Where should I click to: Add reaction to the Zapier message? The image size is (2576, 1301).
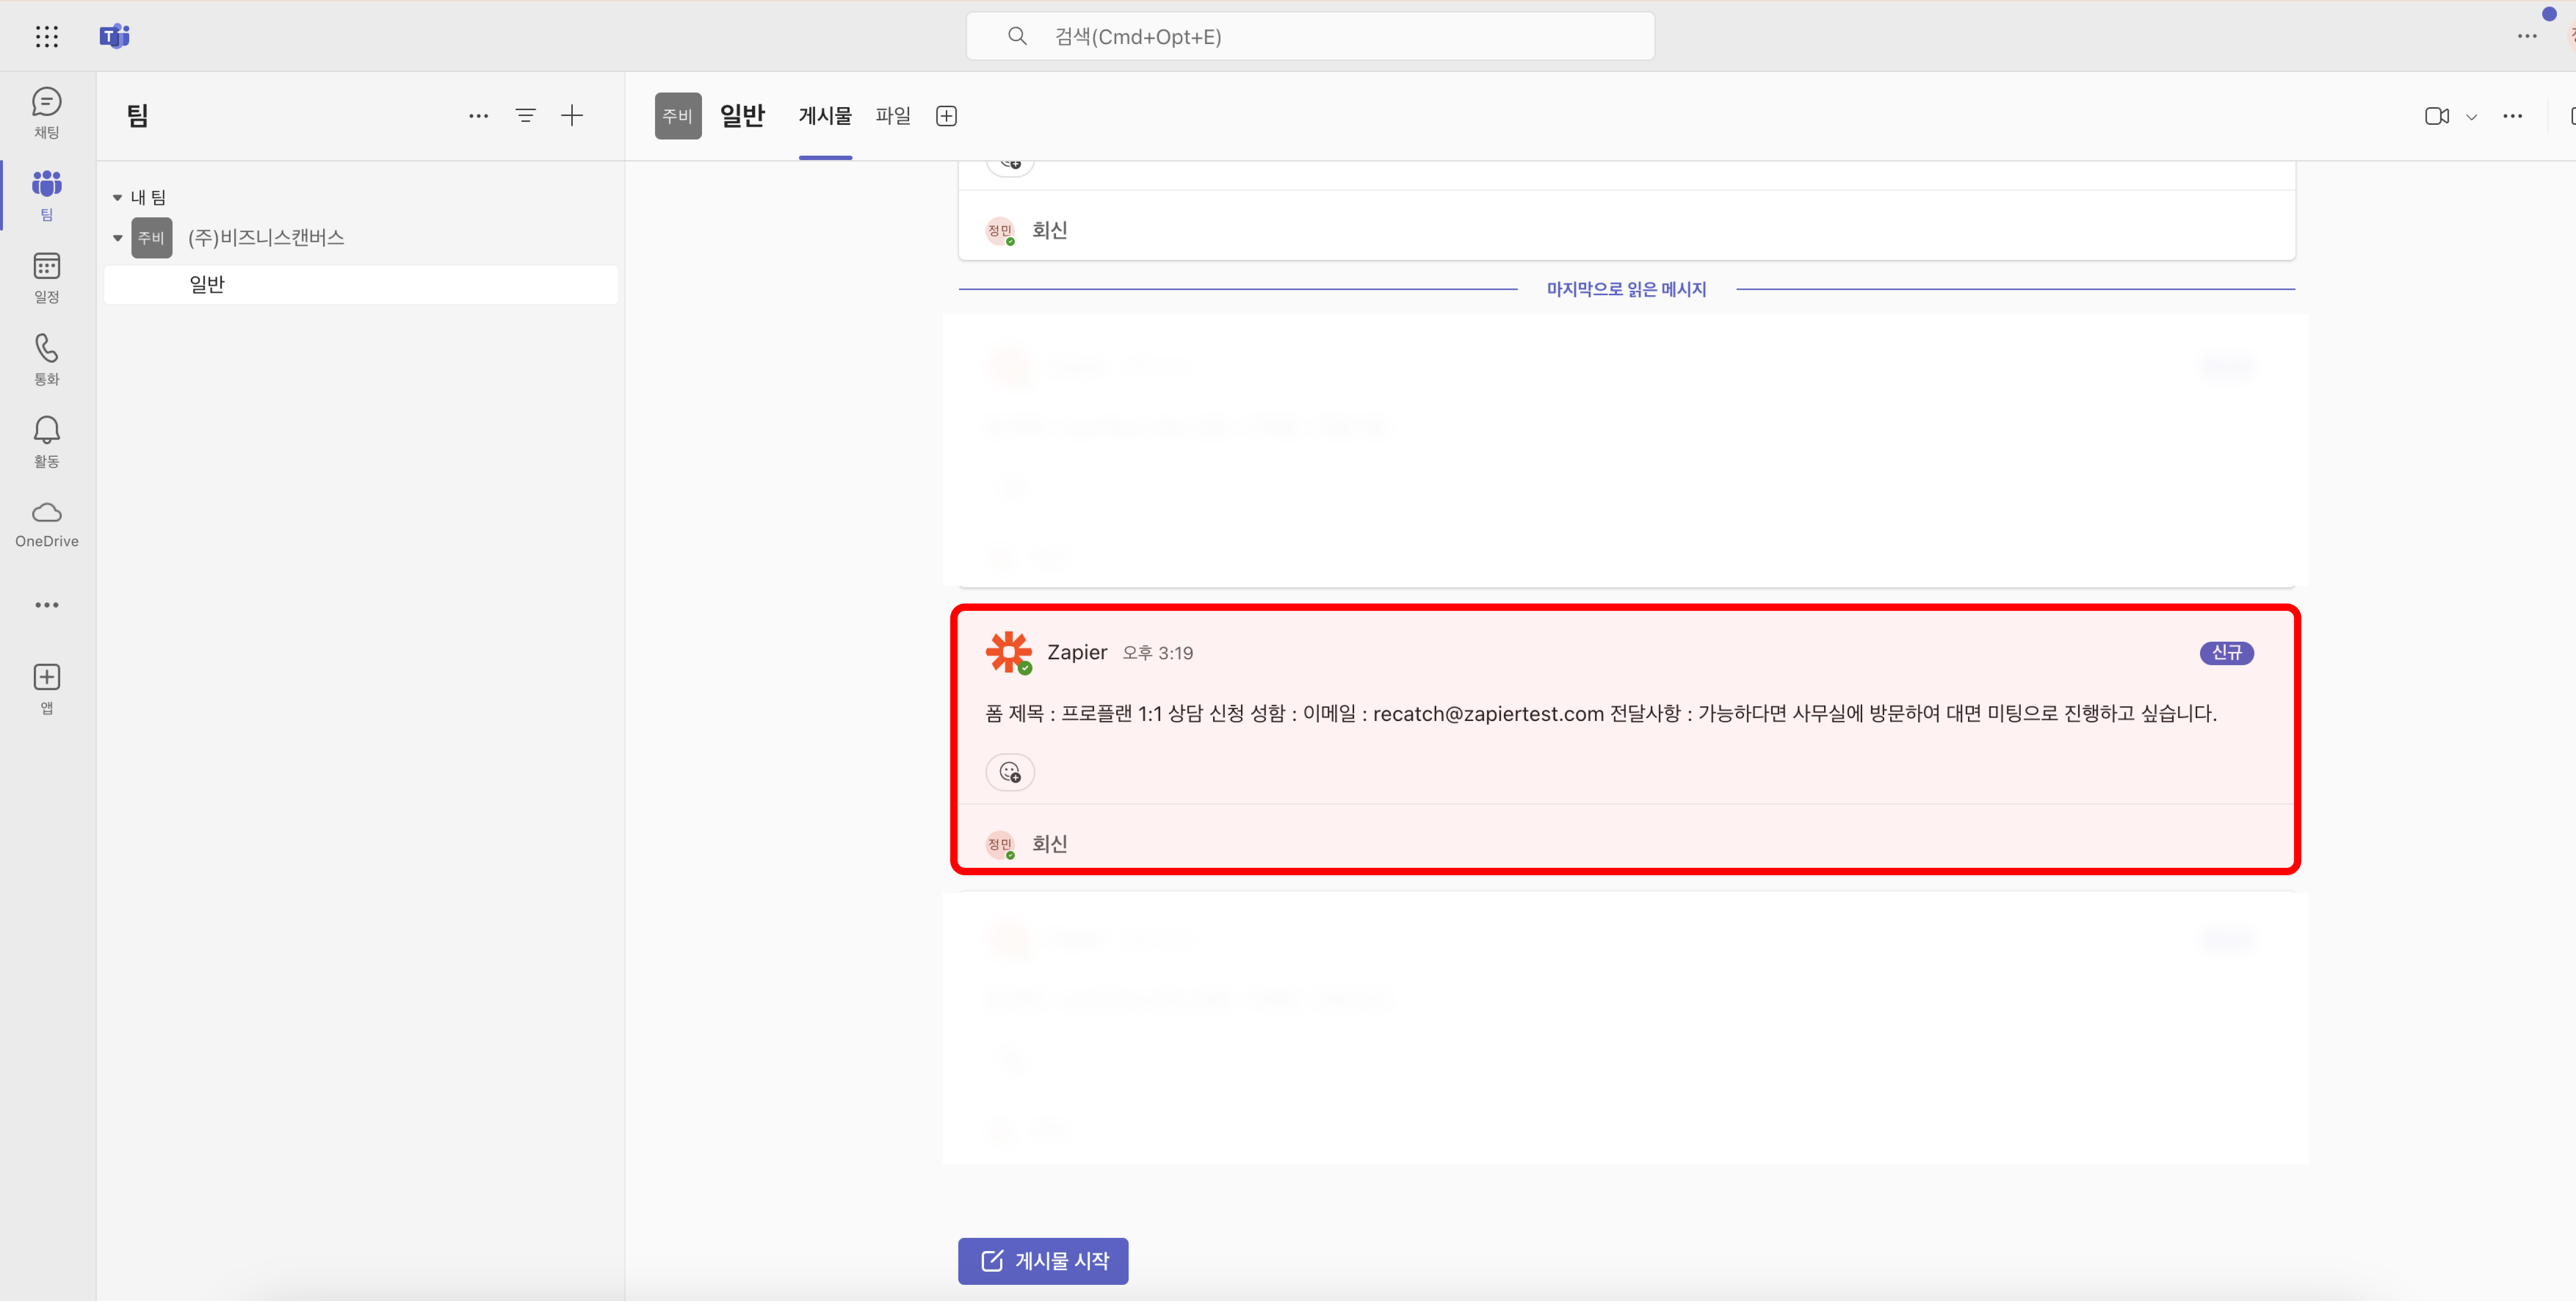(1010, 772)
